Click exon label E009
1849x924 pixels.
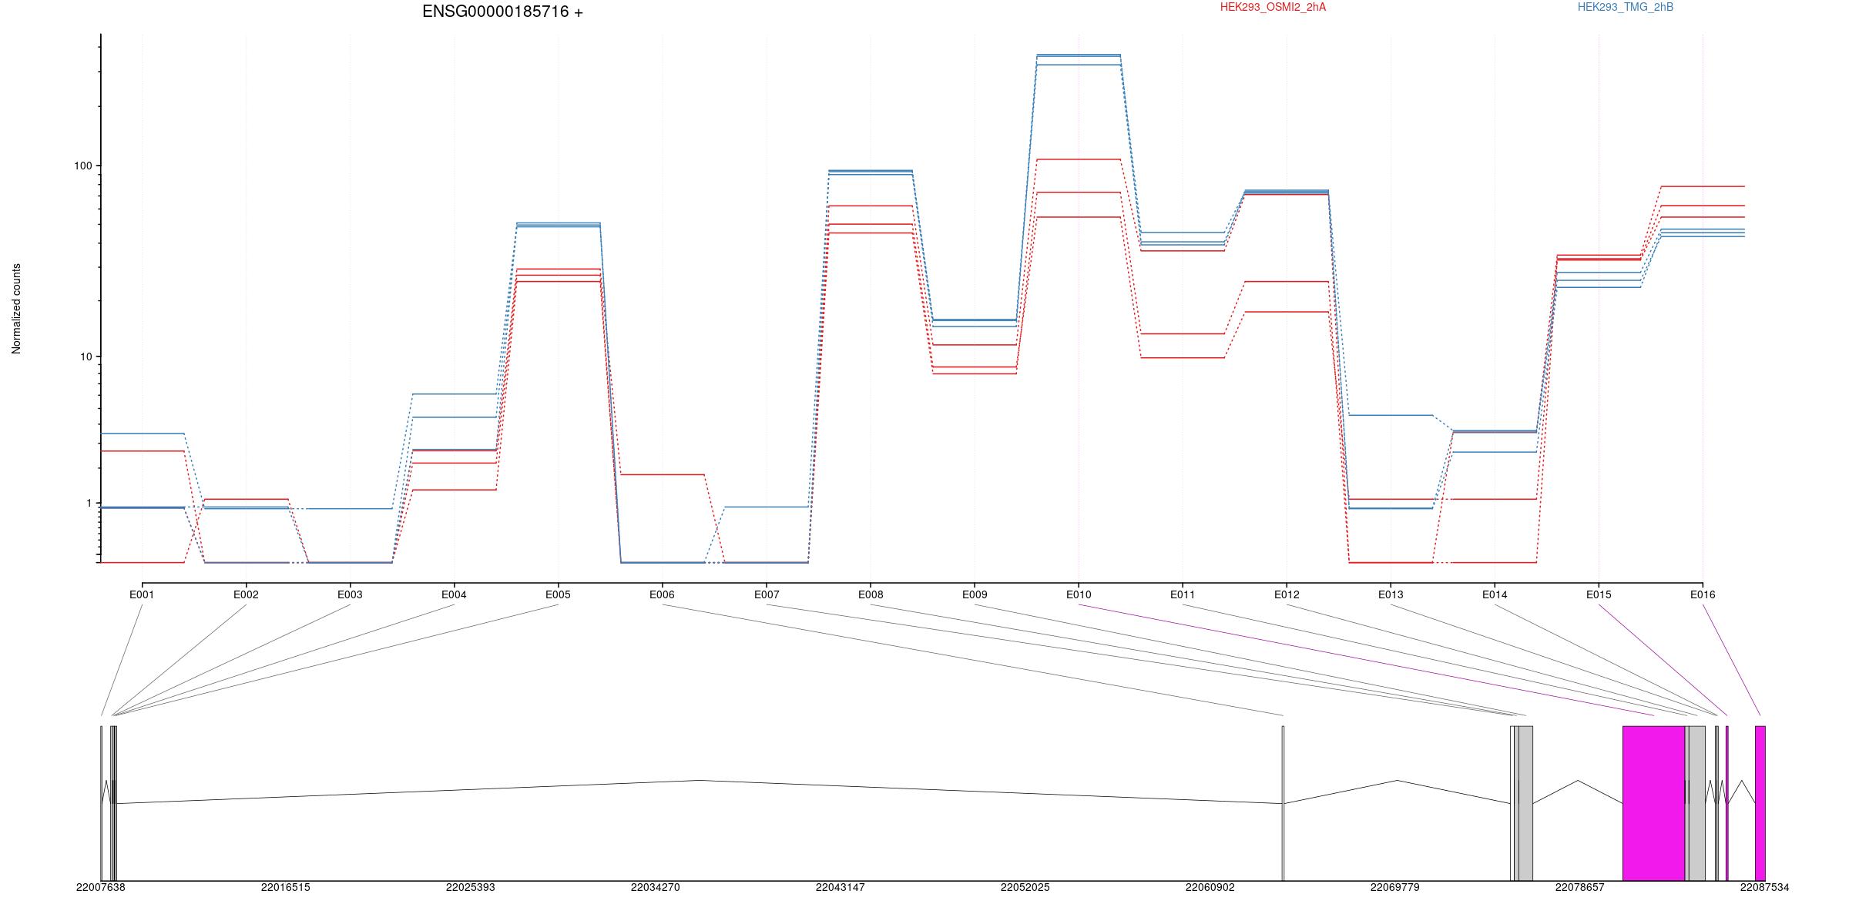(x=975, y=594)
